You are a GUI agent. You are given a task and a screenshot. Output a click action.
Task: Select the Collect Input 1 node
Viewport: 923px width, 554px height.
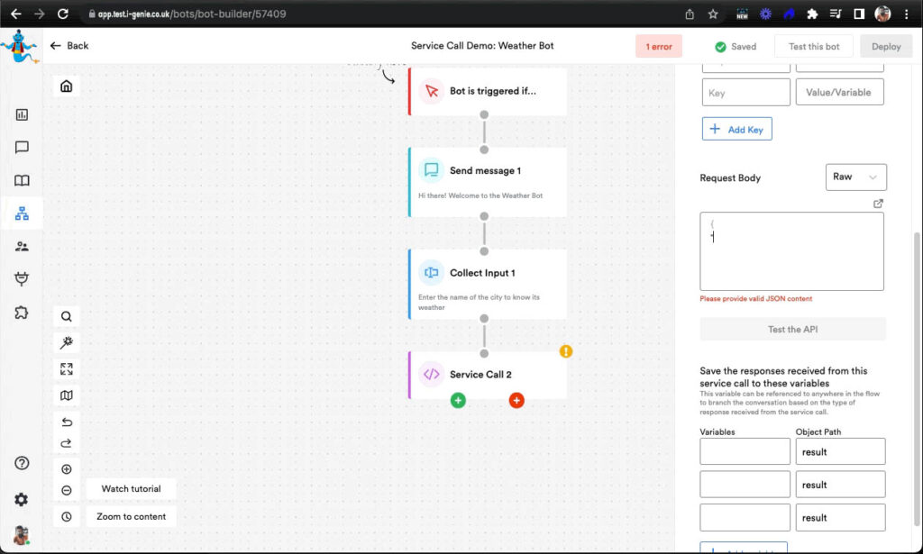(x=488, y=284)
